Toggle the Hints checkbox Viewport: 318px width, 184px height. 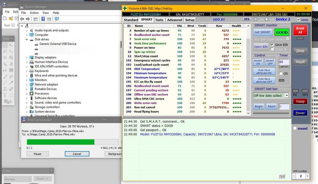[298, 20]
